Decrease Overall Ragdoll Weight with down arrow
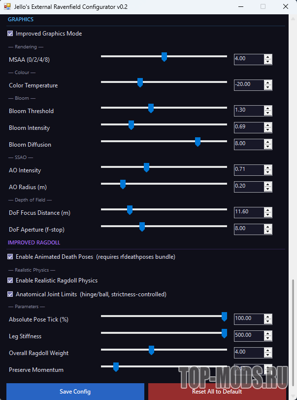Viewport: 297px width, 400px height. pyautogui.click(x=267, y=355)
